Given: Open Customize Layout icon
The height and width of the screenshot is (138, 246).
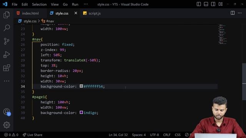Looking at the screenshot, I should tap(220, 4).
